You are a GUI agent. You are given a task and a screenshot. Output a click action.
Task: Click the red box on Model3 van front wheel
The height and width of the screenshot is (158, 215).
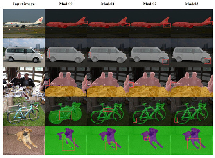pos(208,61)
